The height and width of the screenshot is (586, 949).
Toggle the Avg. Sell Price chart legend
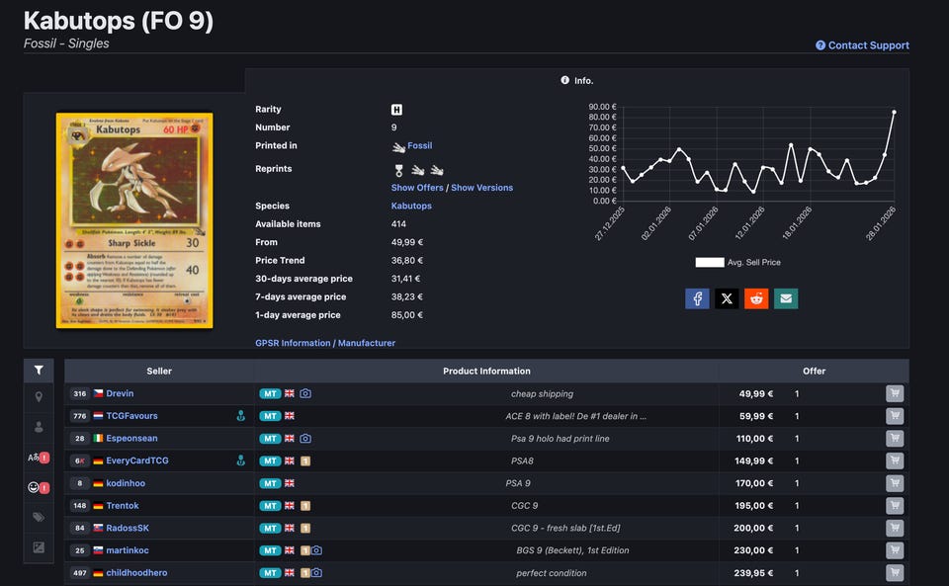point(737,263)
